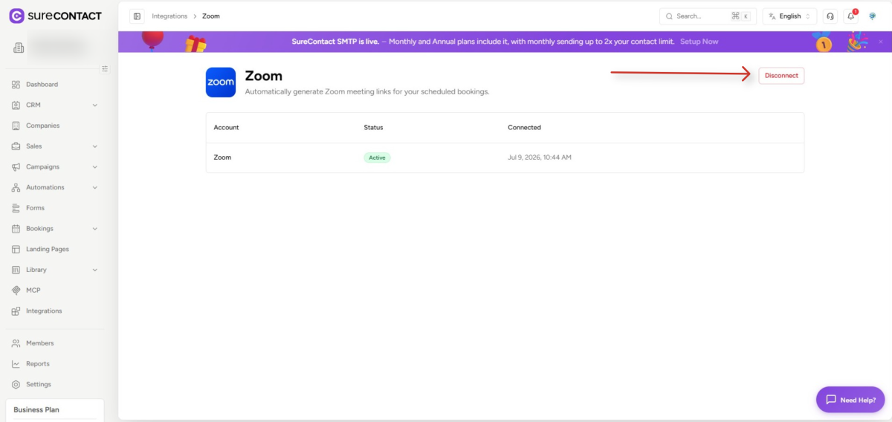This screenshot has width=892, height=422.
Task: Click the Account column header
Action: click(226, 128)
